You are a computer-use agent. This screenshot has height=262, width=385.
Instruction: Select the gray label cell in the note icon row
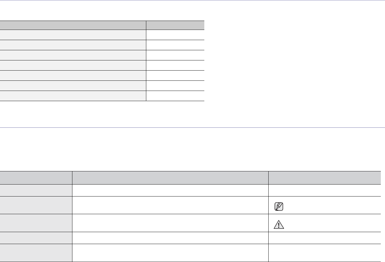(x=36, y=205)
